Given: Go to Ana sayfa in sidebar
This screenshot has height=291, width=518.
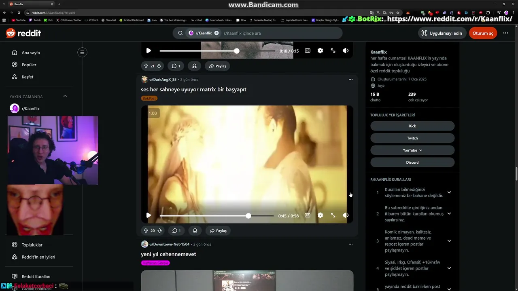Looking at the screenshot, I should pyautogui.click(x=31, y=53).
